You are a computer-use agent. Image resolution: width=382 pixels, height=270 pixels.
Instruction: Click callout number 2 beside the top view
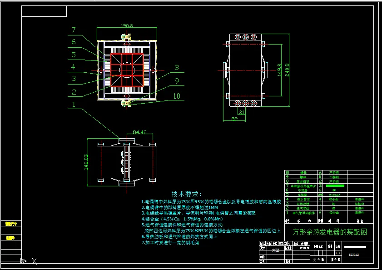pyautogui.click(x=74, y=92)
